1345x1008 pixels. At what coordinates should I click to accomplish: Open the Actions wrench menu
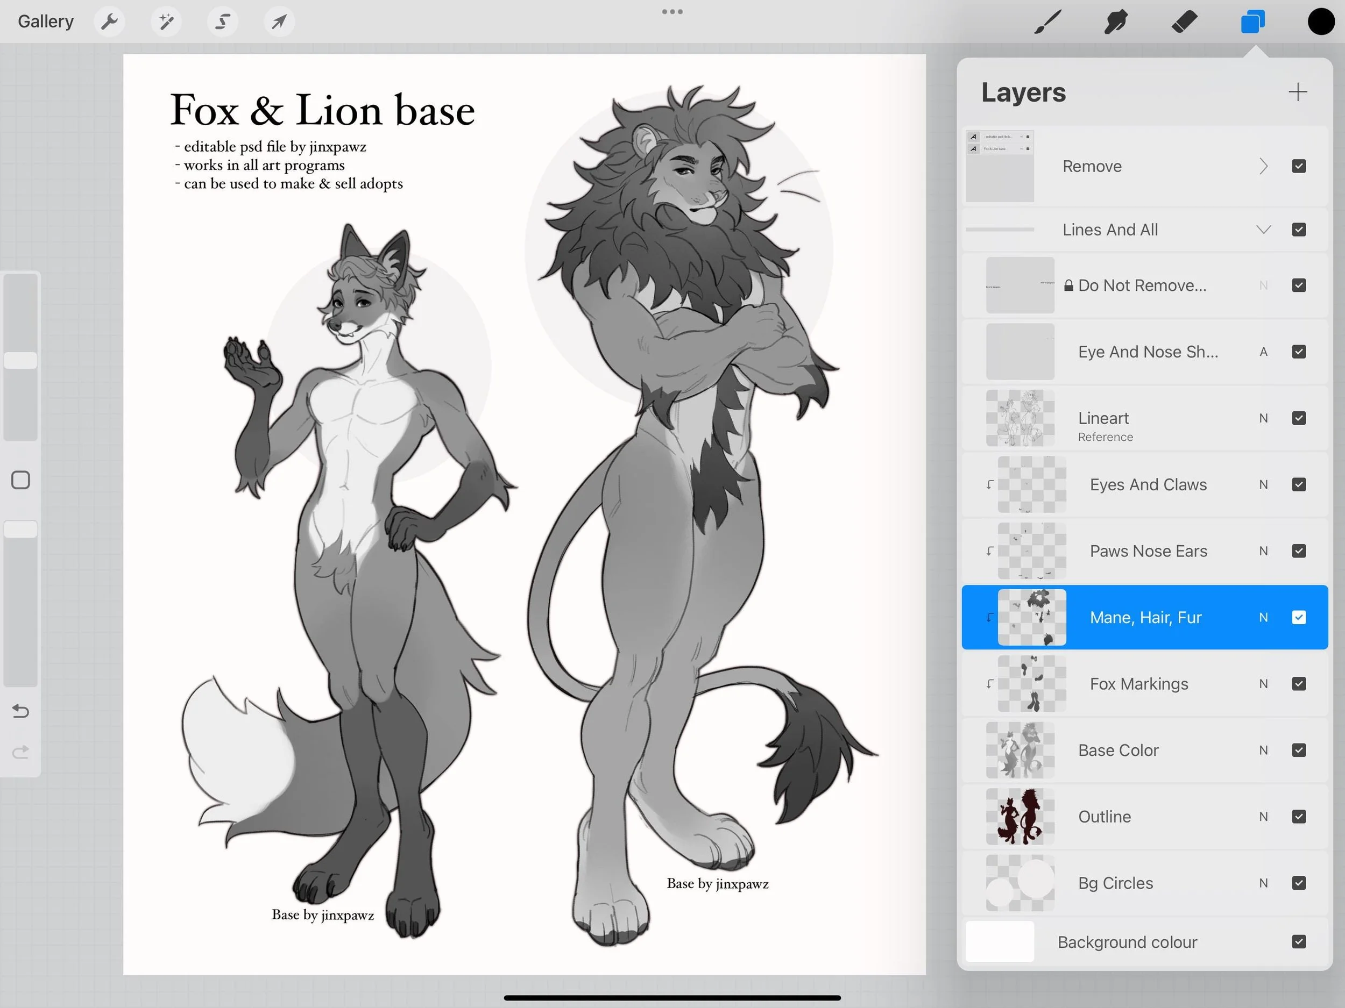click(109, 22)
